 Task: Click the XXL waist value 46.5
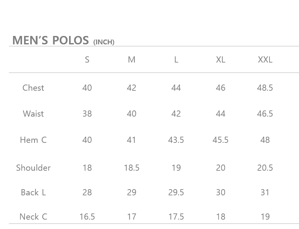(x=265, y=114)
